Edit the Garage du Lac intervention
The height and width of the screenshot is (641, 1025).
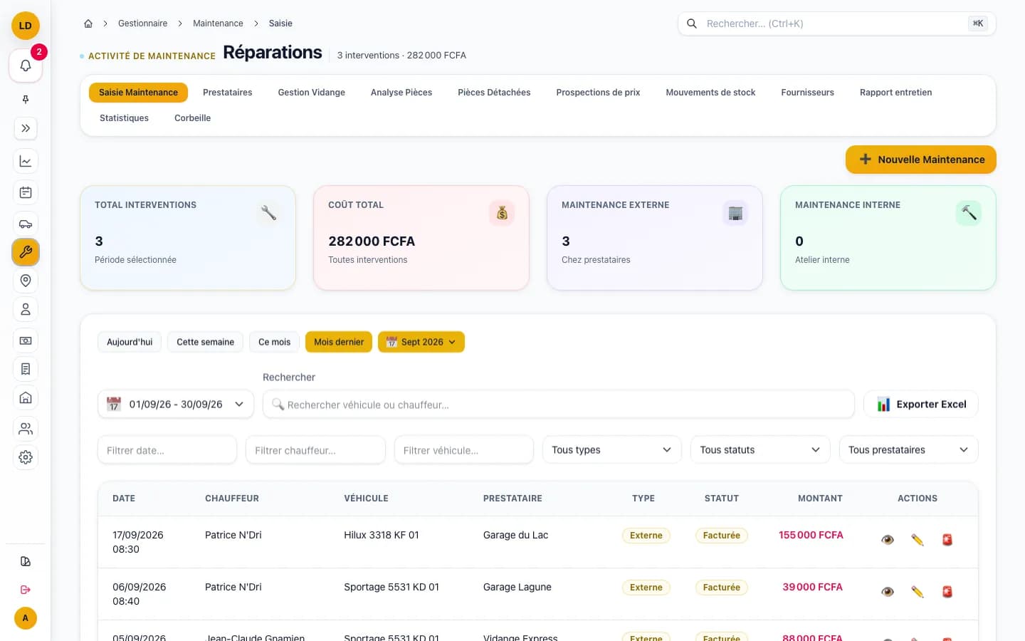pyautogui.click(x=918, y=540)
